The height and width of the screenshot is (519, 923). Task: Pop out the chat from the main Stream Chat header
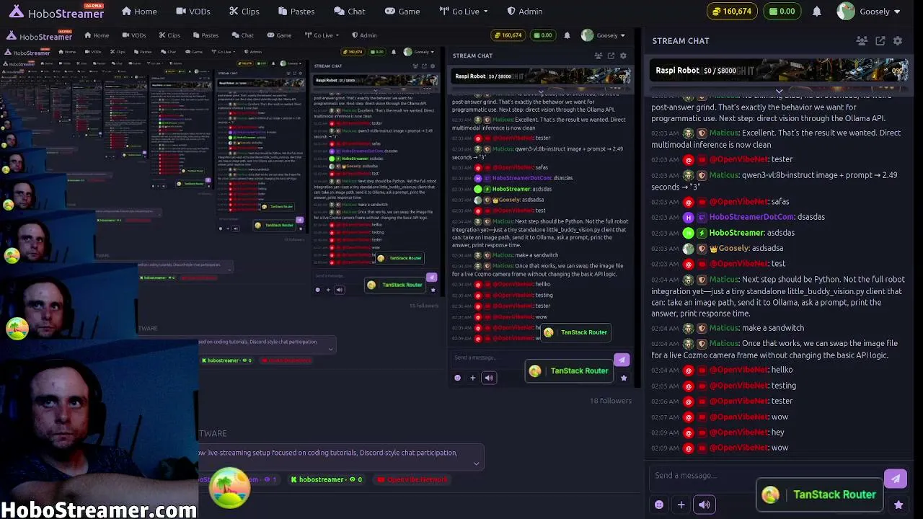pos(880,41)
